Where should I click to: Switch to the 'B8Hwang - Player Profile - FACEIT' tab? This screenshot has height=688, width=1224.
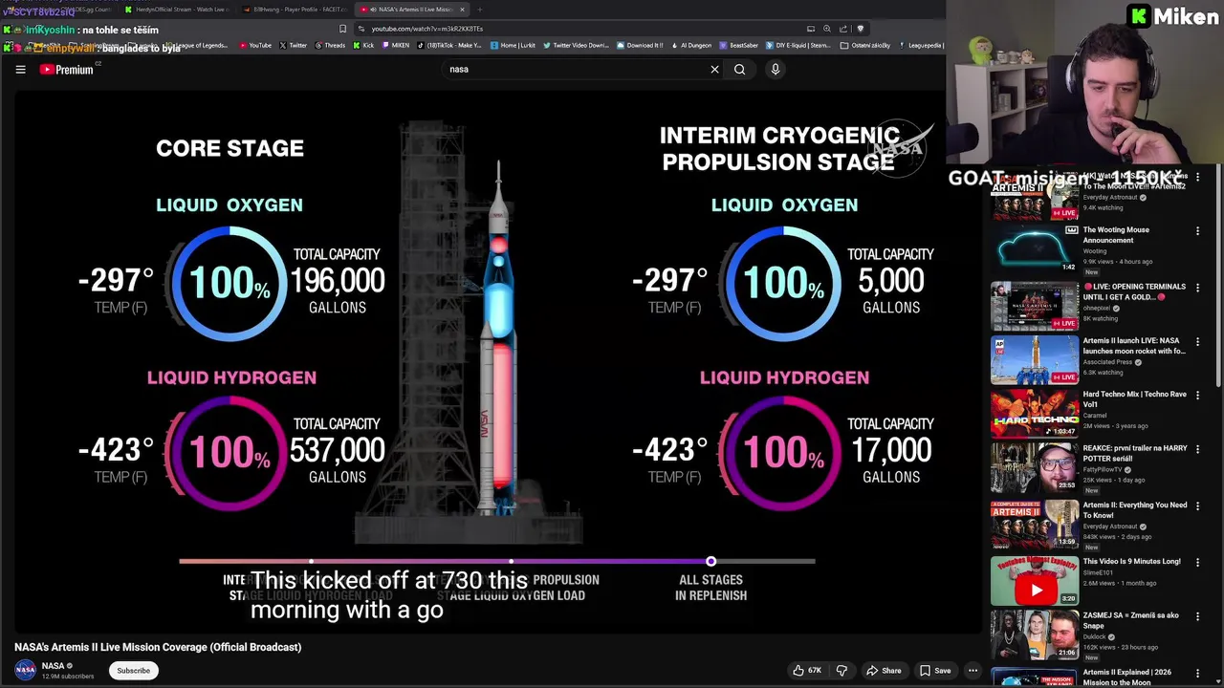[295, 10]
